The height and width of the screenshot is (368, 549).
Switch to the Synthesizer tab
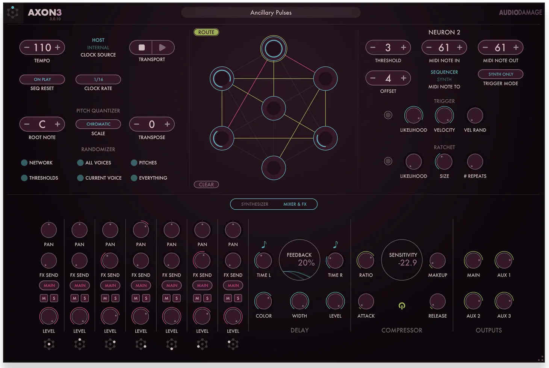[254, 204]
